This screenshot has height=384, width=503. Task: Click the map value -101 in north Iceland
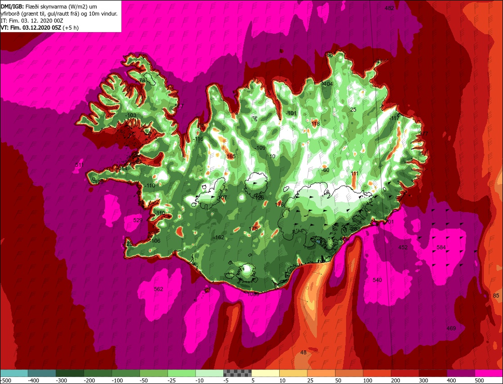point(291,113)
